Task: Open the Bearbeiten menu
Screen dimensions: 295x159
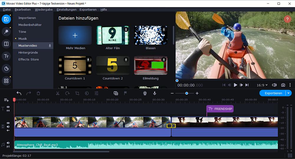Action: pyautogui.click(x=23, y=10)
